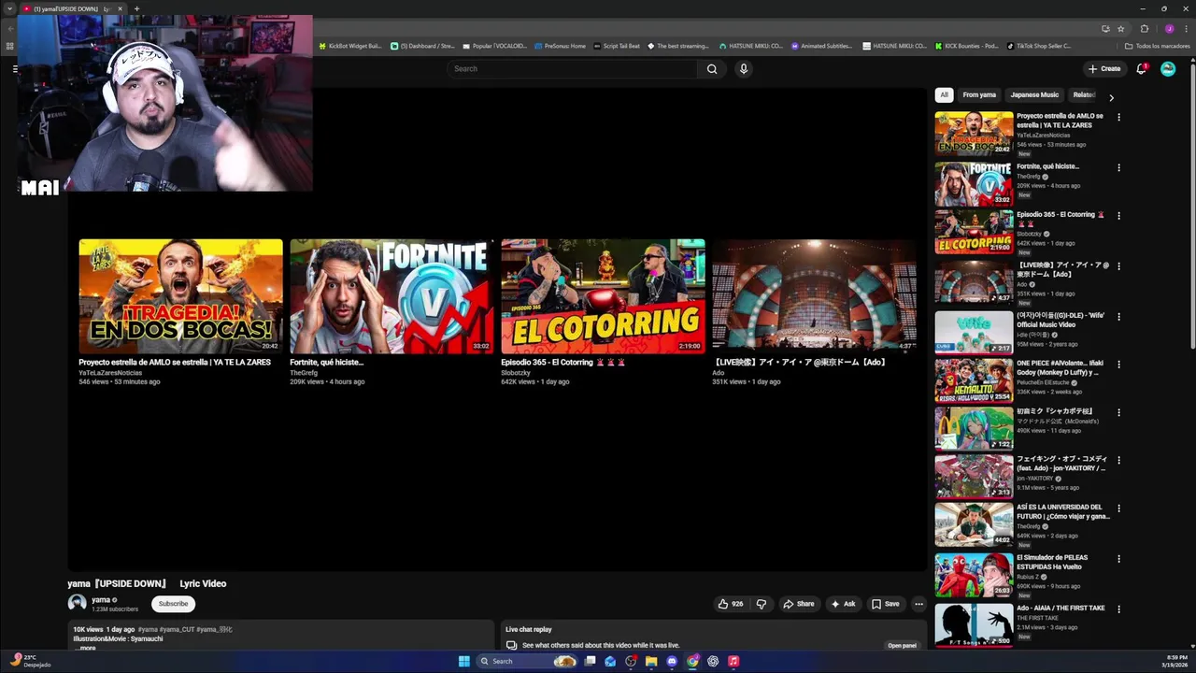Viewport: 1196px width, 673px height.
Task: Open the yama channel name link
Action: pos(101,599)
